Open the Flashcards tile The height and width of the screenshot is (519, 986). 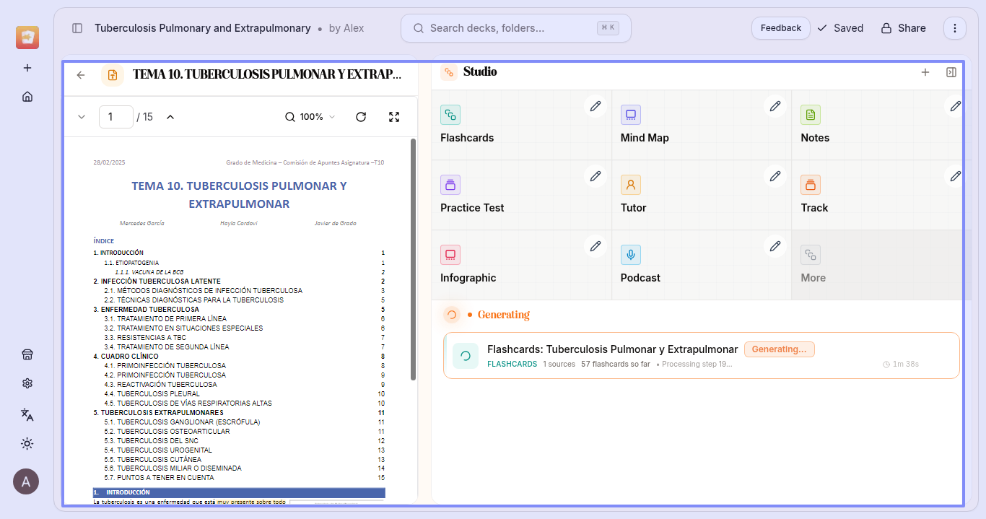pyautogui.click(x=521, y=125)
